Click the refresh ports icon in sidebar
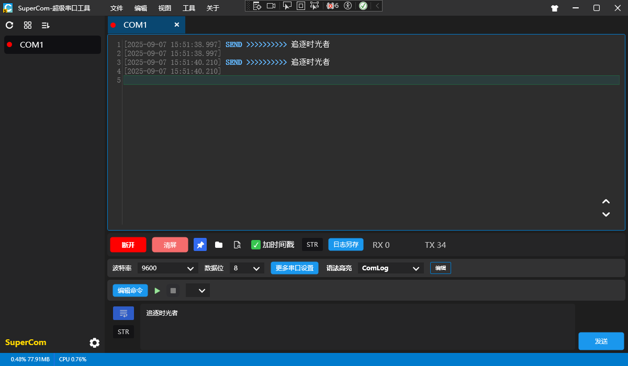 (x=9, y=25)
